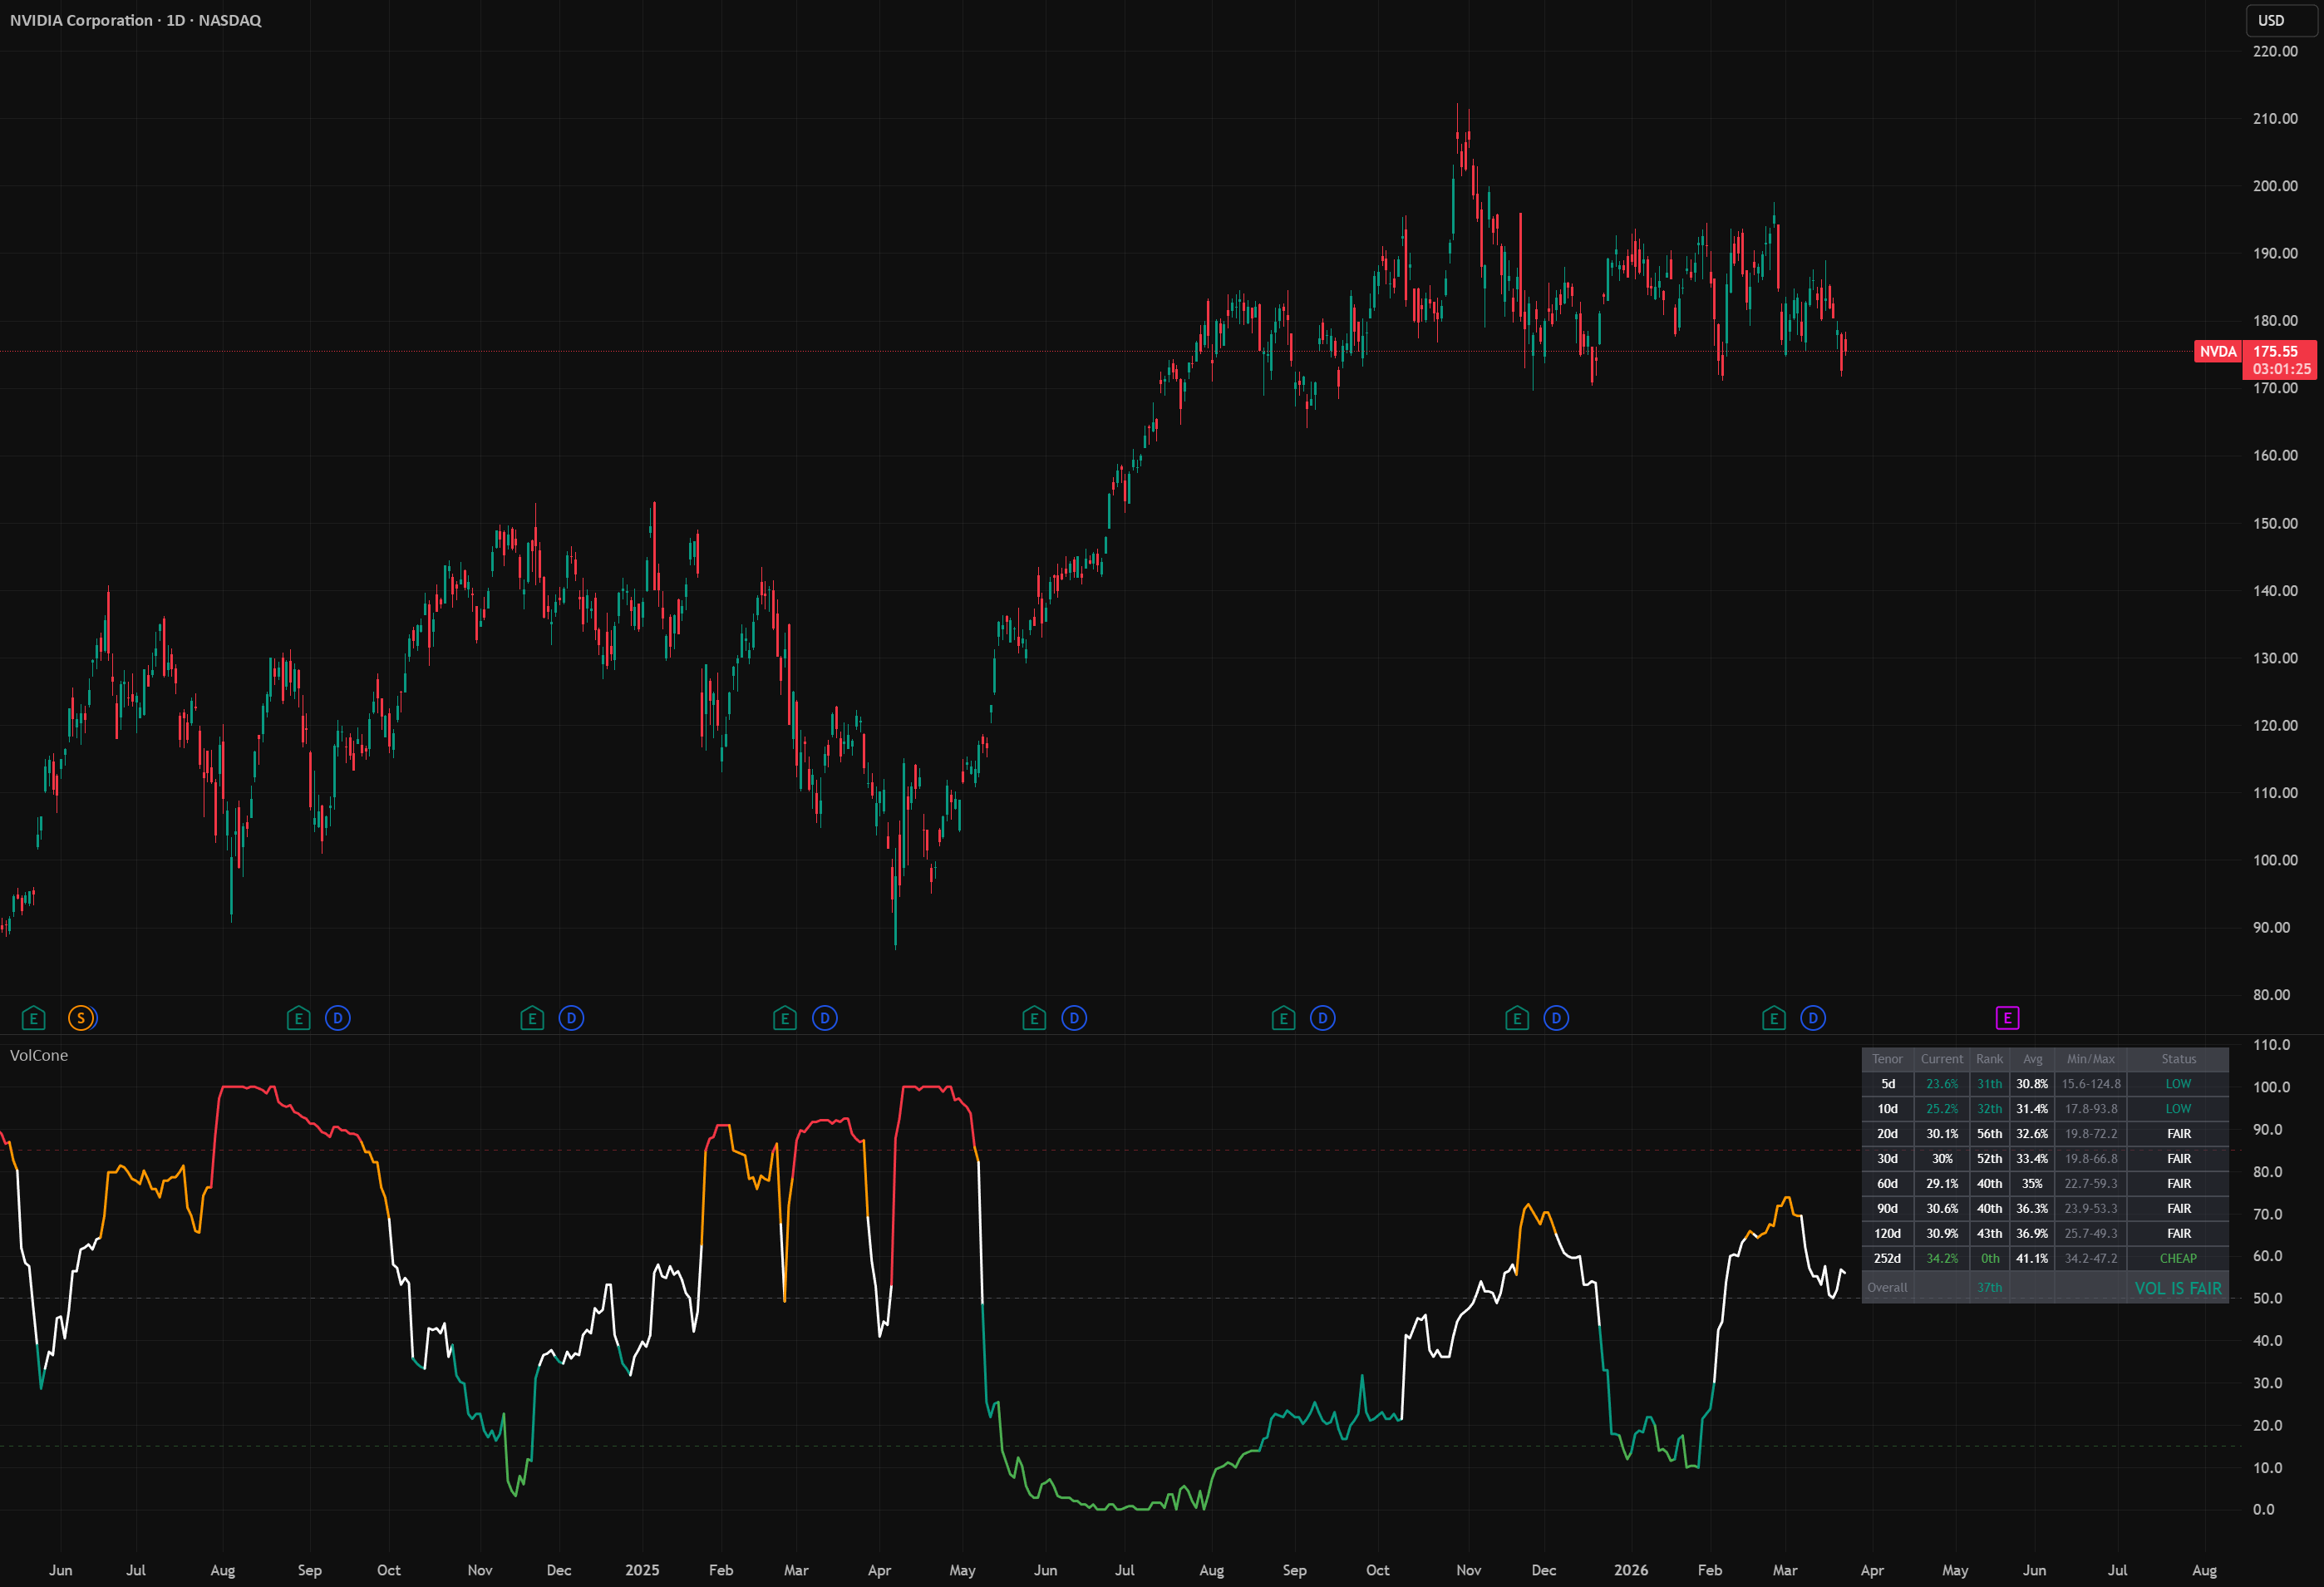
Task: Click the NVDA 175.55 price label
Action: (x=2255, y=359)
